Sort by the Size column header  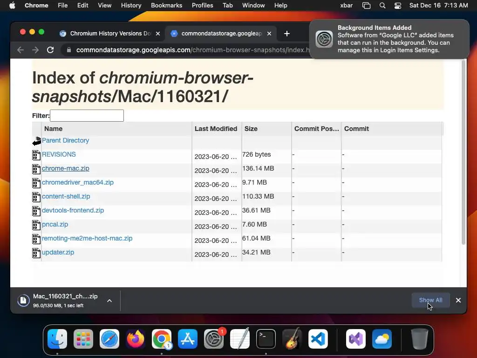click(266, 129)
